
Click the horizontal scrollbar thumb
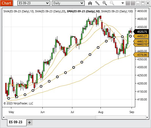tap(120, 117)
